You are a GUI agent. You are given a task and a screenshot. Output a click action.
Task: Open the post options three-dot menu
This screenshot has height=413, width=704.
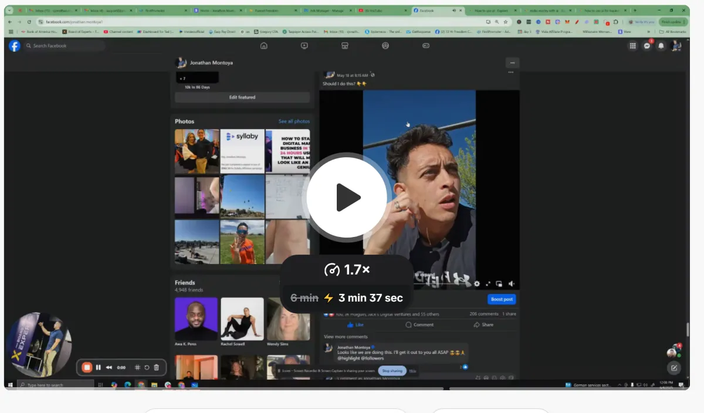510,73
